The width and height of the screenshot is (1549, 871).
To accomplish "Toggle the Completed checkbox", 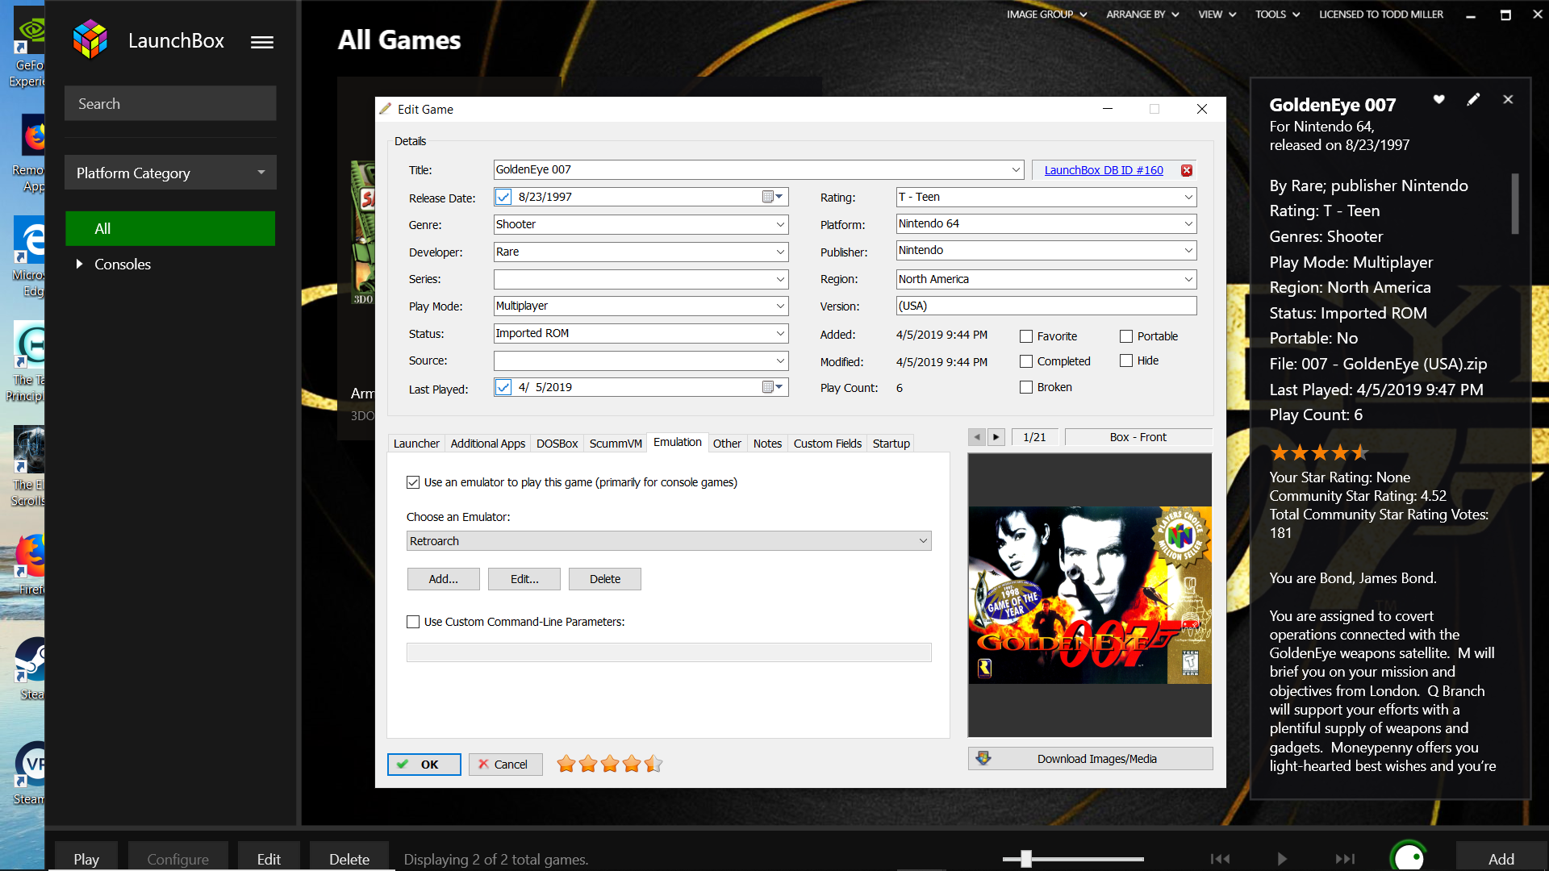I will (x=1026, y=361).
